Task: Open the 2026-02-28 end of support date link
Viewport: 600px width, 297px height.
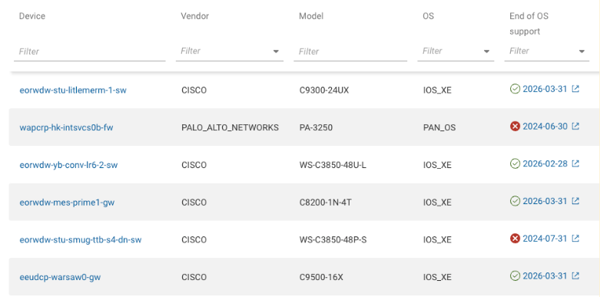Action: [x=545, y=163]
